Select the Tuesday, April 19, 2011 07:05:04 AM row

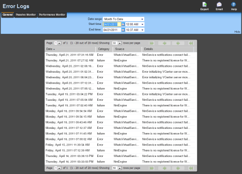pyautogui.click(x=120, y=100)
